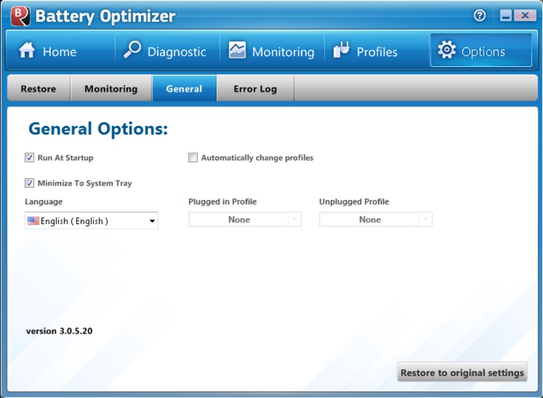The image size is (543, 398).
Task: Click the Options gear icon
Action: (x=446, y=50)
